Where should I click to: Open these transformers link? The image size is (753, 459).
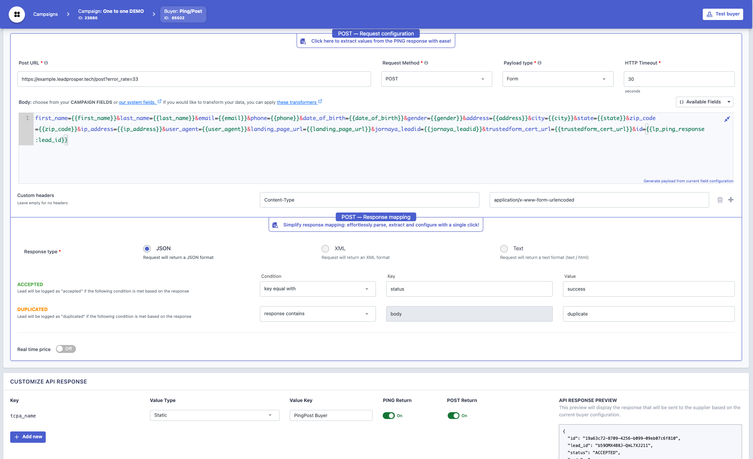(297, 102)
